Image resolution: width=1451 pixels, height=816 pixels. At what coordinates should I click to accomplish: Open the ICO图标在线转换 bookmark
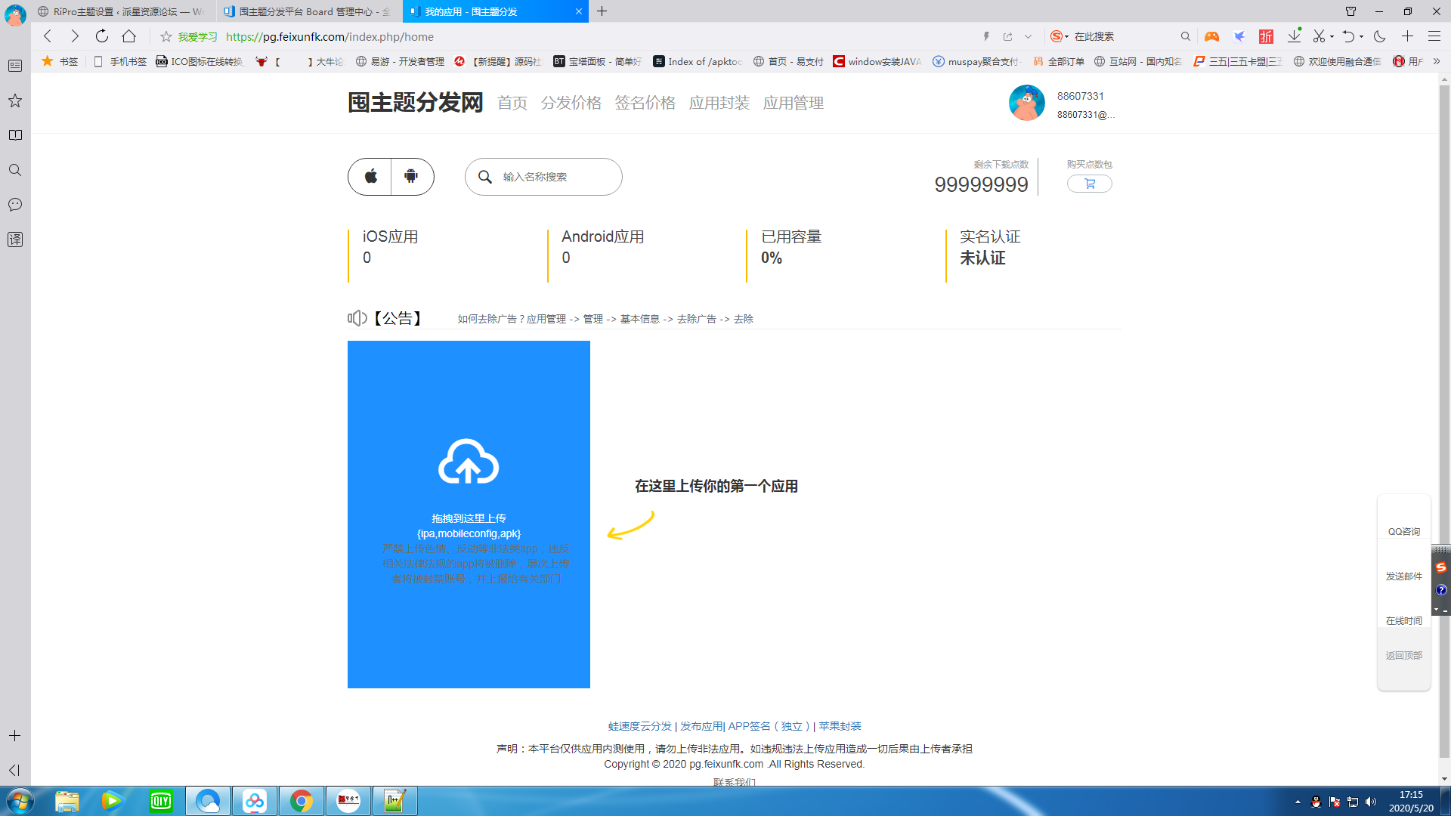200,61
